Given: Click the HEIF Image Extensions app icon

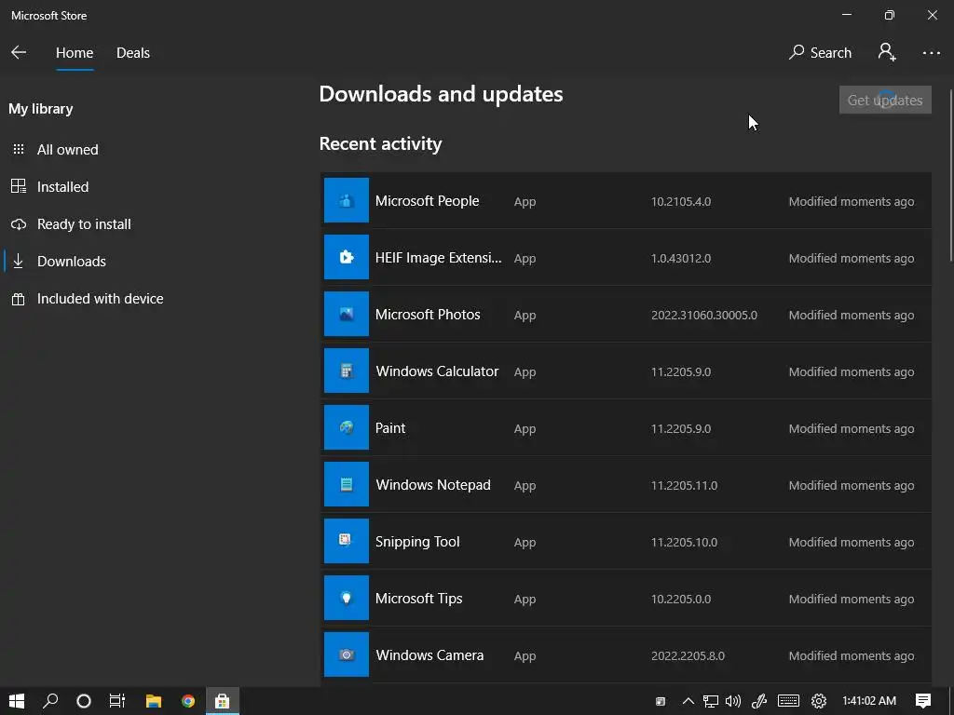Looking at the screenshot, I should pos(347,257).
